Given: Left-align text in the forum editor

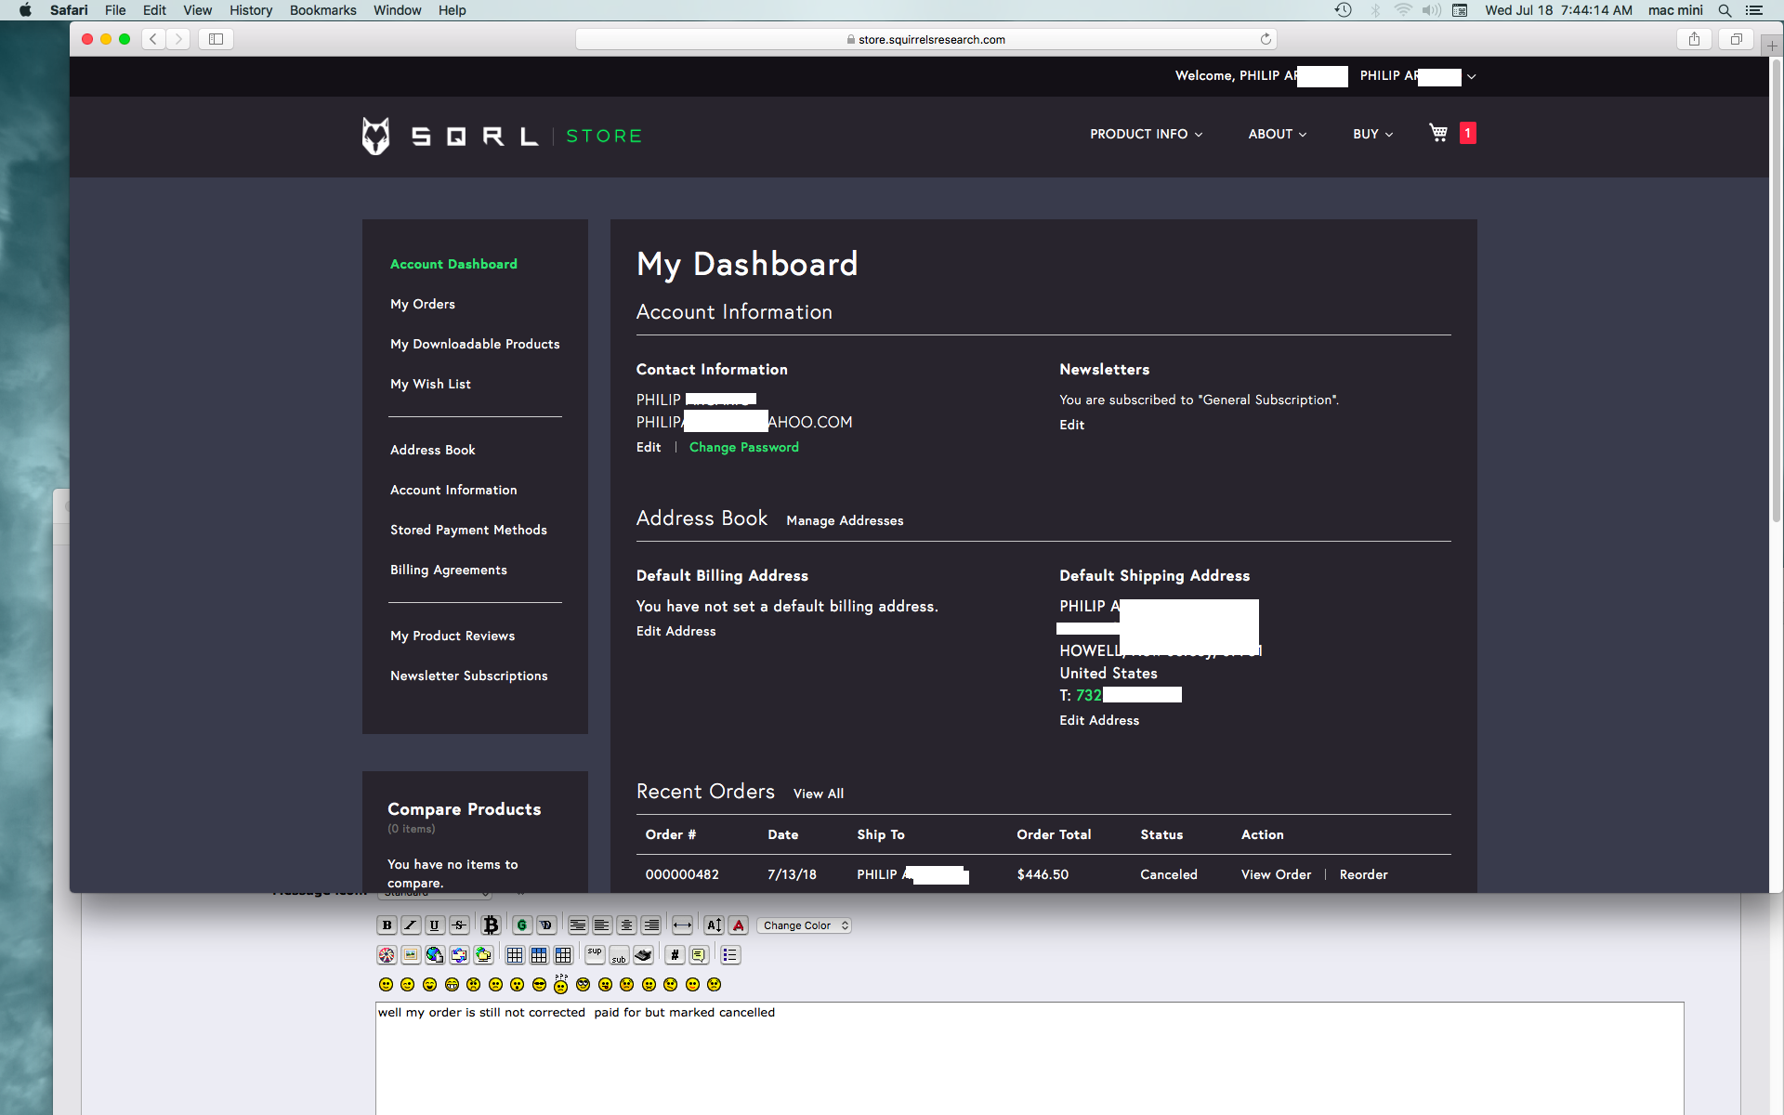Looking at the screenshot, I should tap(602, 925).
